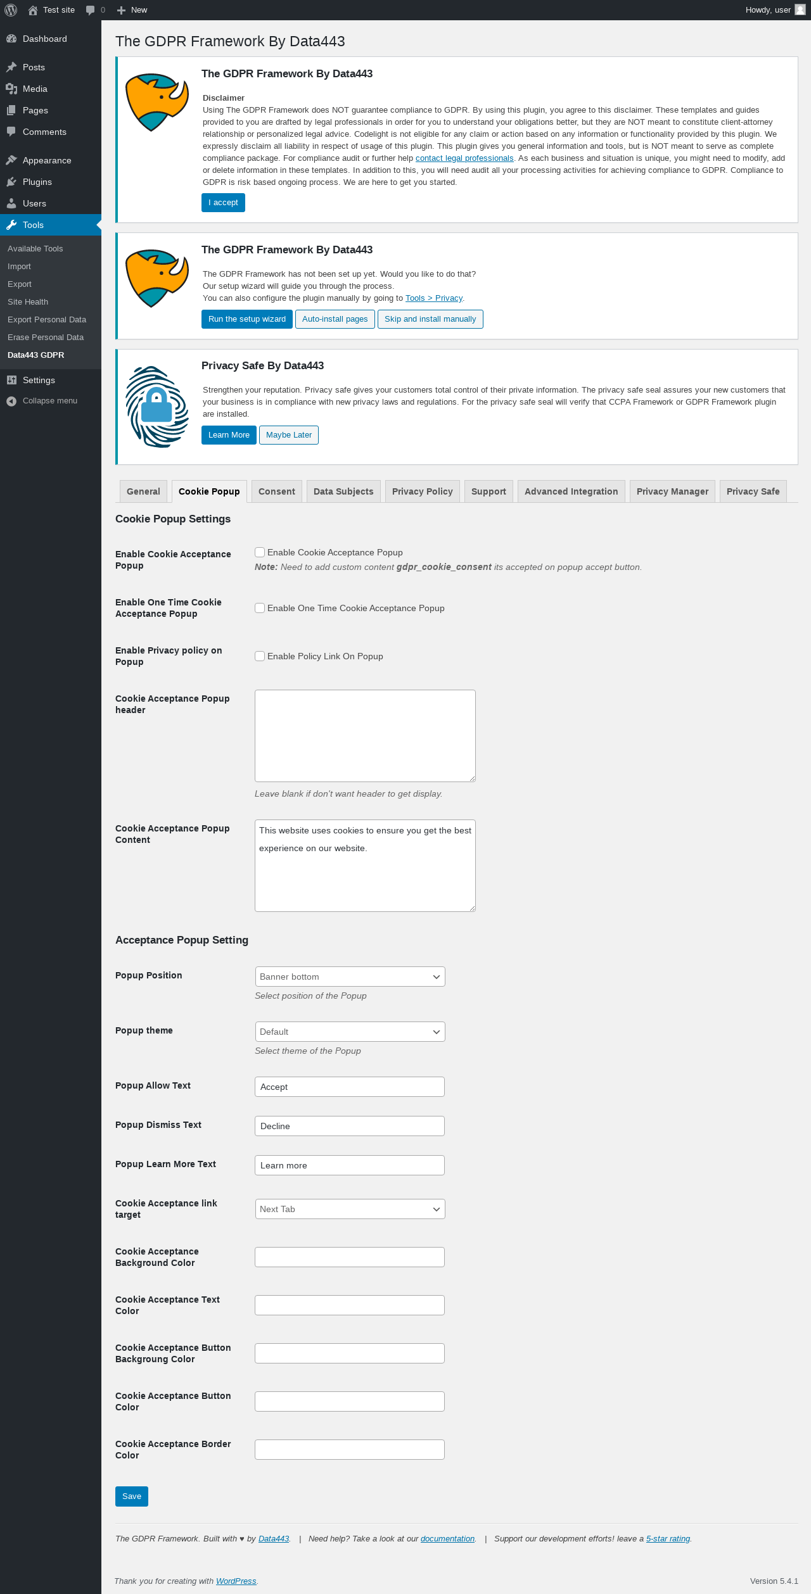The height and width of the screenshot is (1594, 811).
Task: Switch to the Support tab
Action: [x=489, y=491]
